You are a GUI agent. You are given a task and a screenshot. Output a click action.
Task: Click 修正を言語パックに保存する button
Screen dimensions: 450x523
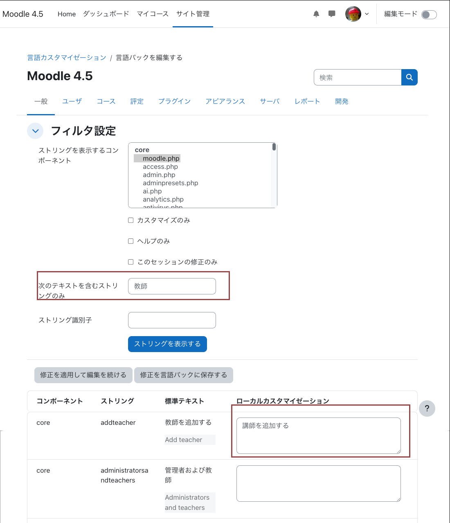pyautogui.click(x=184, y=375)
